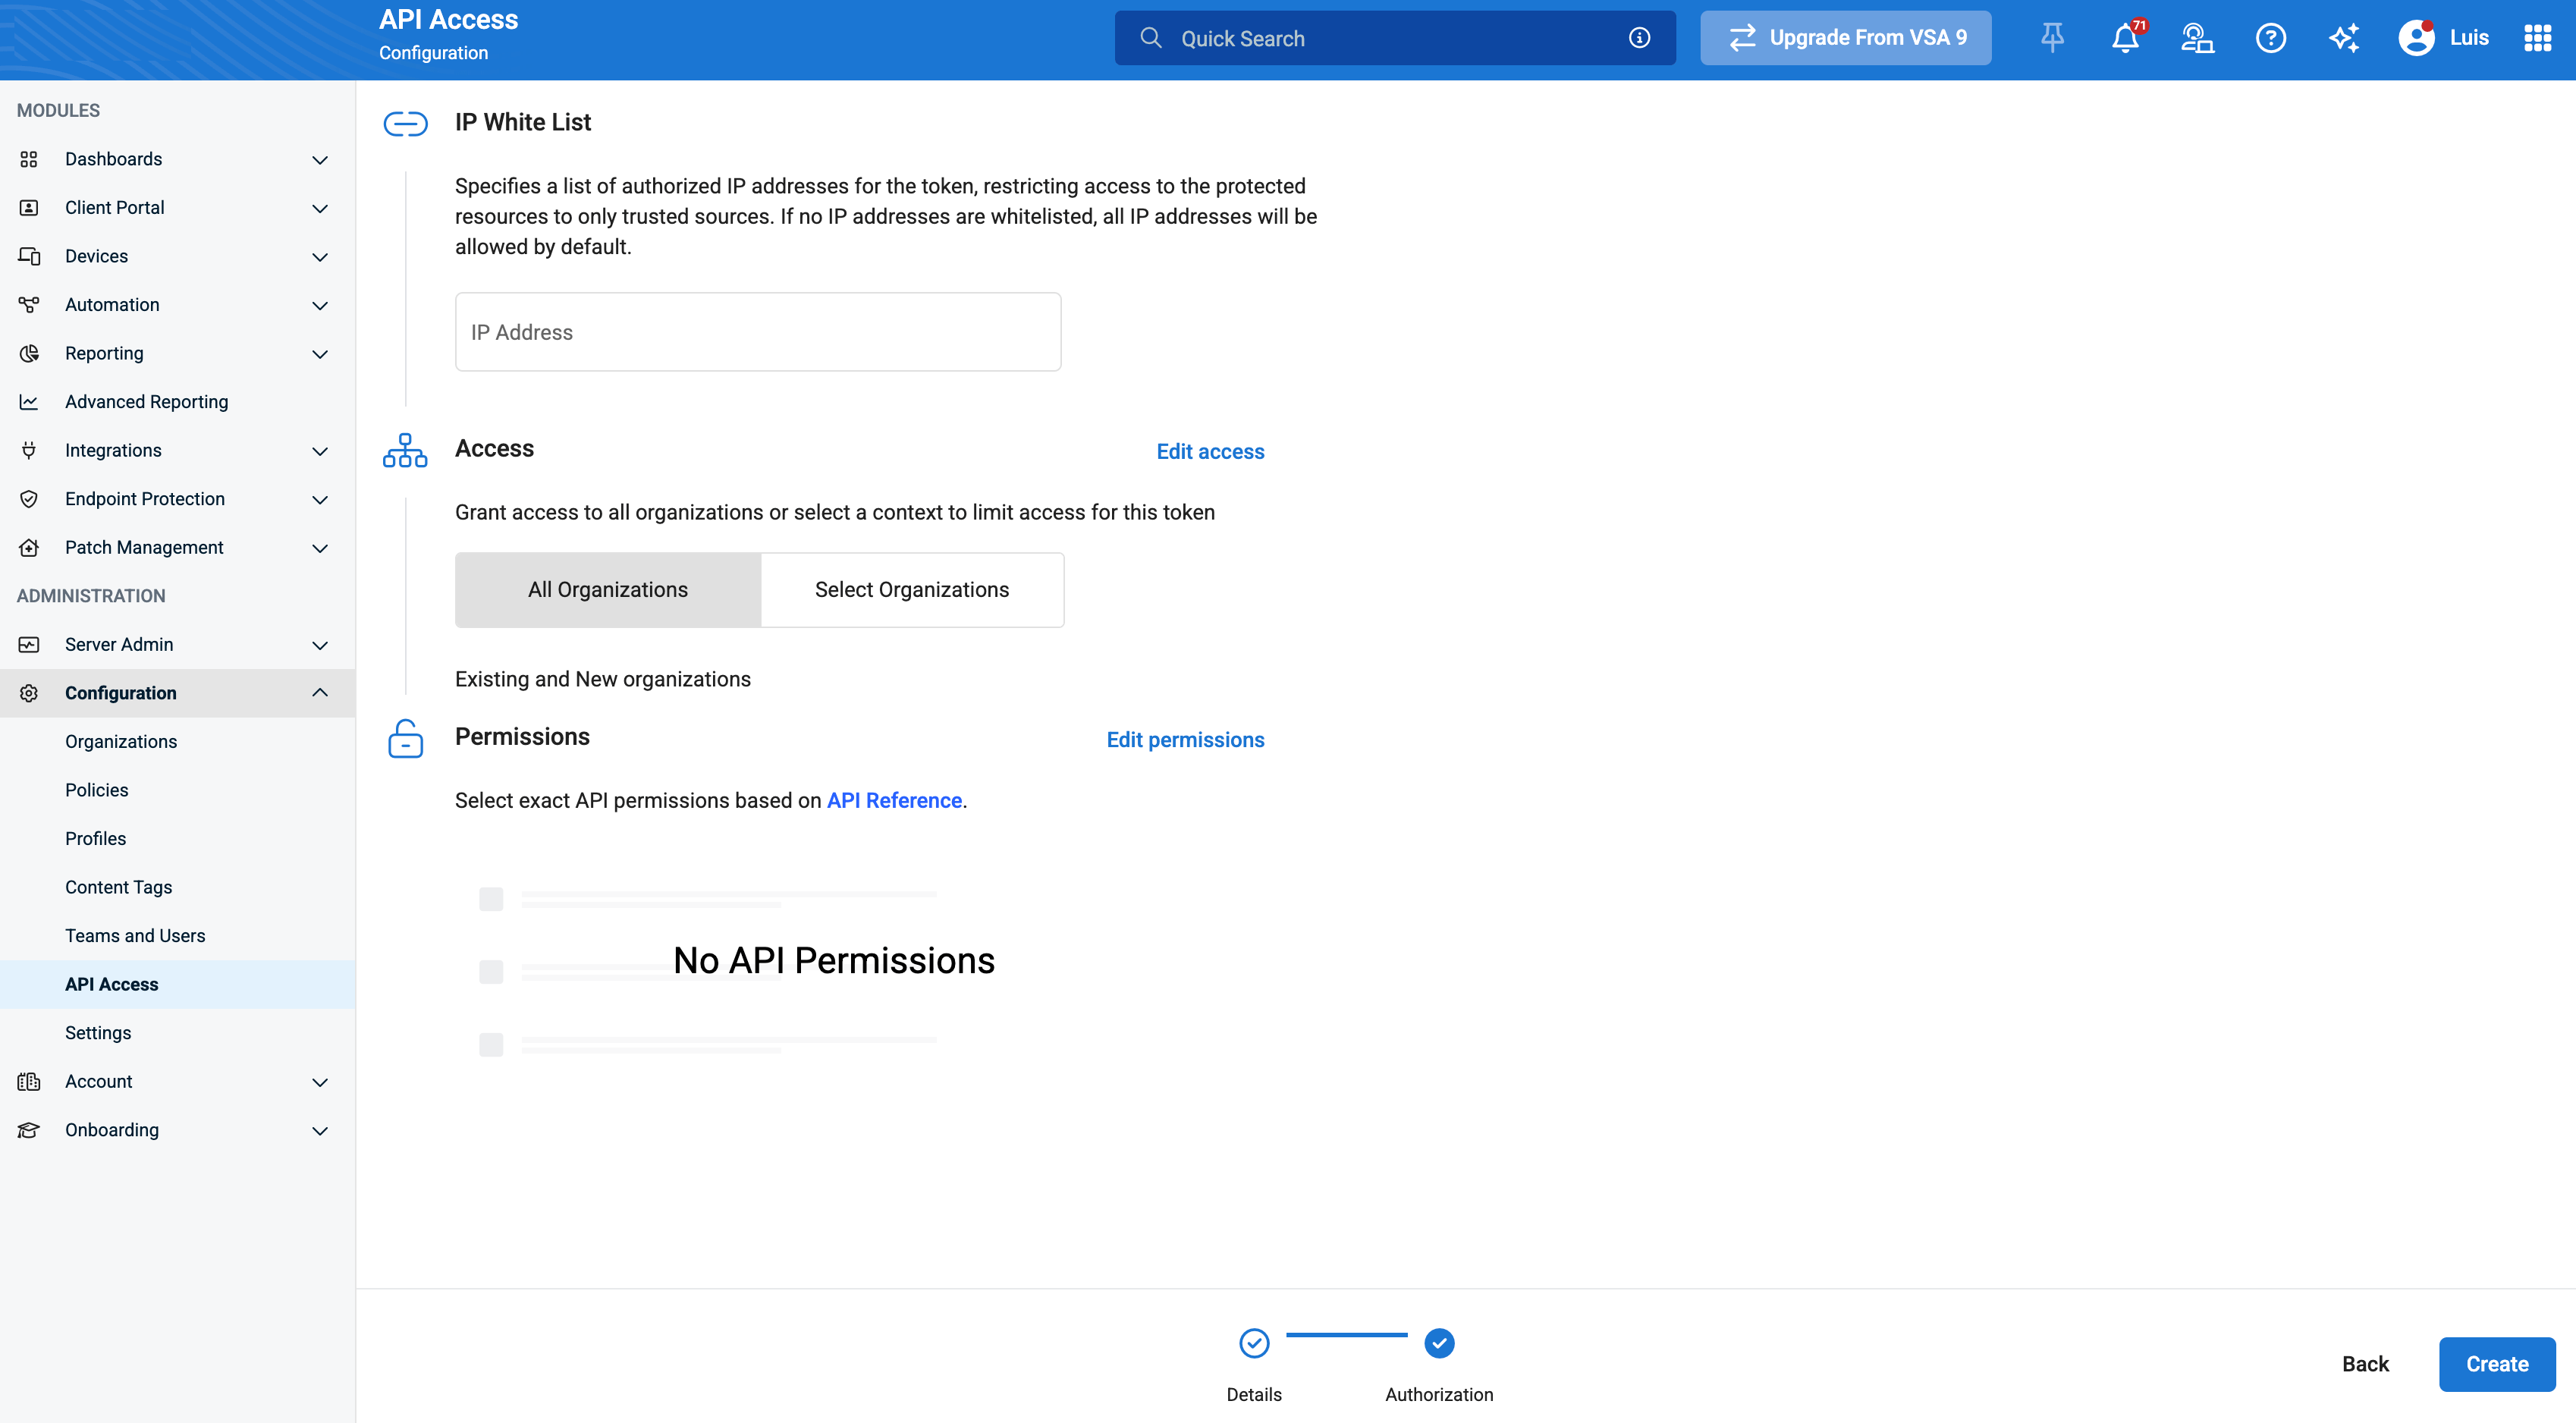Screen dimensions: 2576x1423
Task: Expand the Patch Management chevron
Action: coord(320,548)
